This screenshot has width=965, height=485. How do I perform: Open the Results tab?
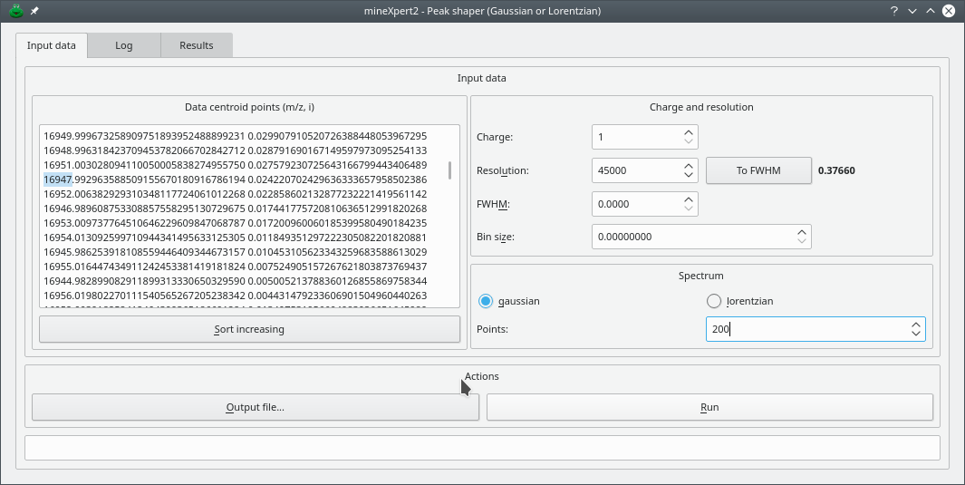coord(197,45)
